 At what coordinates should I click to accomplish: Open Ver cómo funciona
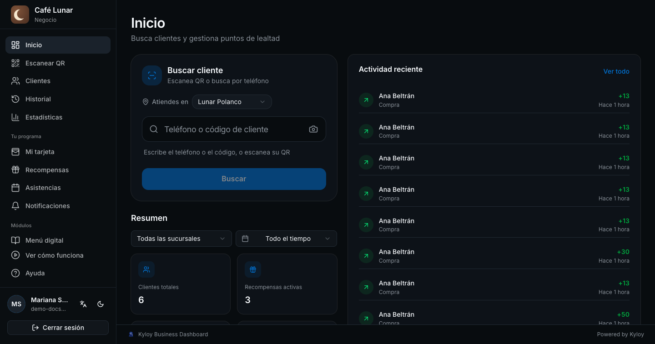[x=58, y=255]
